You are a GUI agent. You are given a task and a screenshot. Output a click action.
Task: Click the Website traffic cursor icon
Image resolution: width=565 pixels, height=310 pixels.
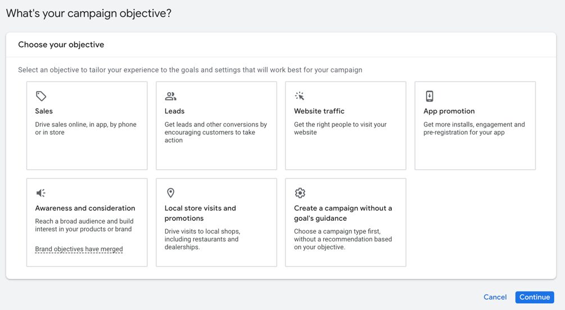(300, 96)
